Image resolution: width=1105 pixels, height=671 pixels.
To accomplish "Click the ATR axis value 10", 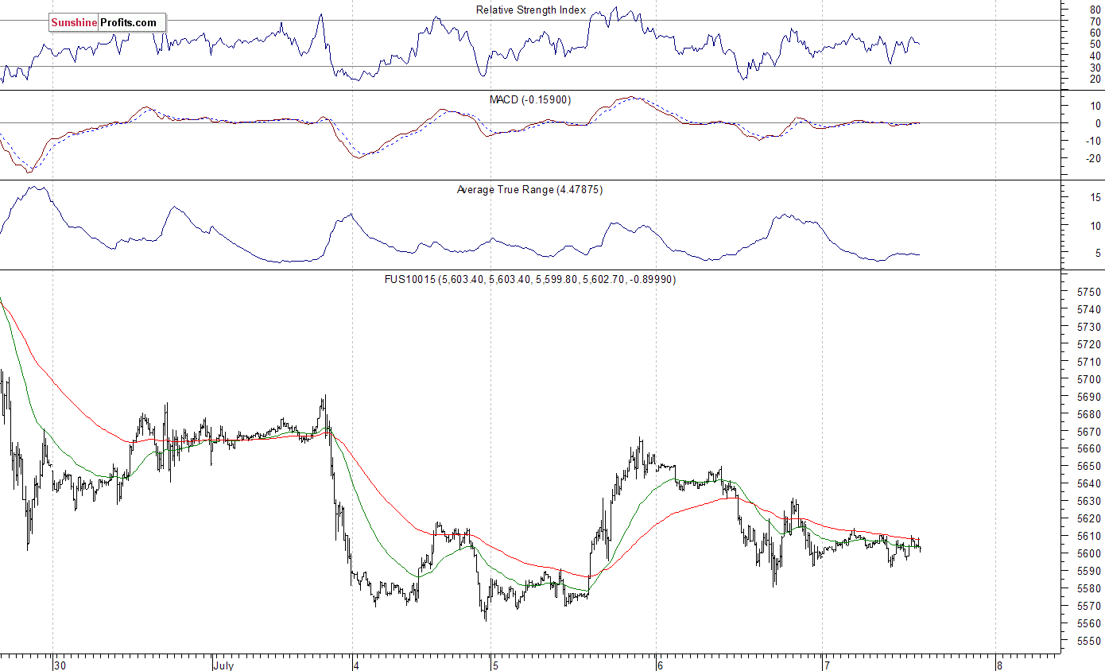I will [1095, 226].
